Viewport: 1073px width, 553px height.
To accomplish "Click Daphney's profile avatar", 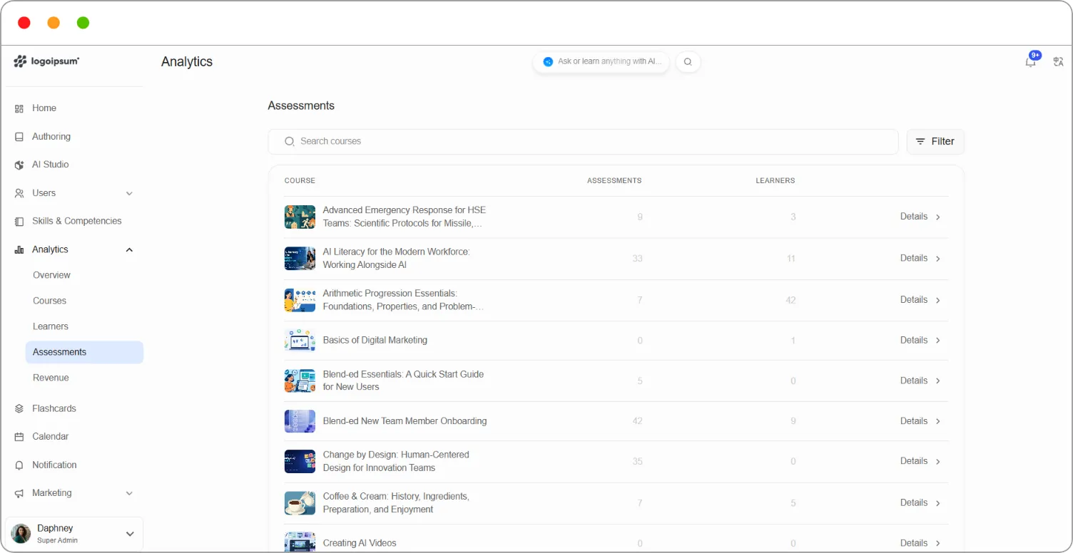I will tap(21, 534).
